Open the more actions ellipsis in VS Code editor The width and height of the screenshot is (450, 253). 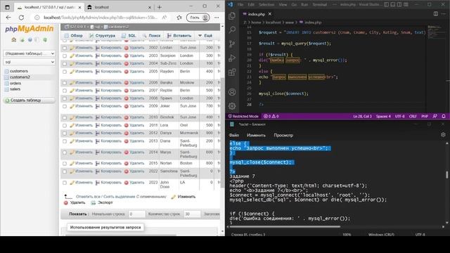(444, 14)
